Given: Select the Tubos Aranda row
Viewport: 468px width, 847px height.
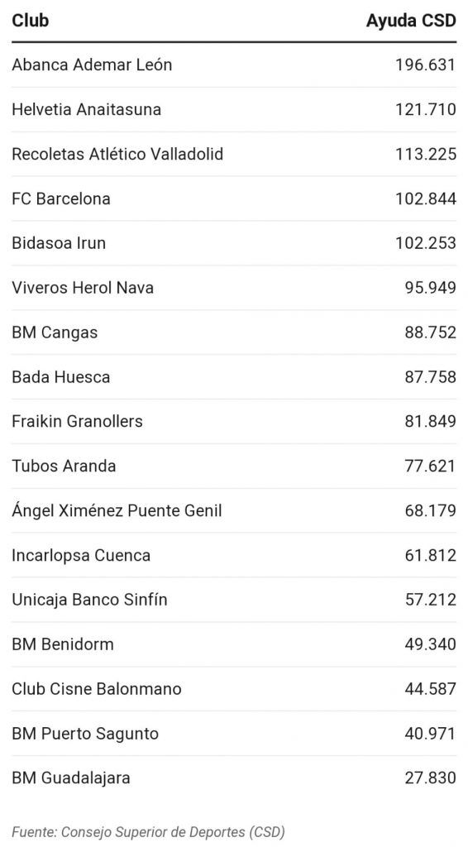Looking at the screenshot, I should click(234, 467).
